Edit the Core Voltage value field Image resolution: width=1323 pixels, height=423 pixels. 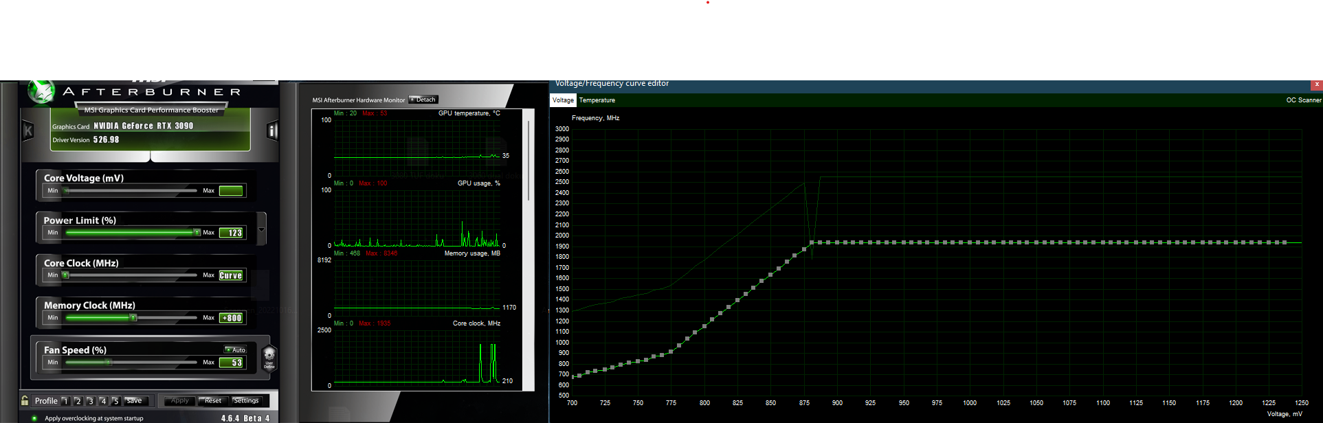[x=231, y=190]
